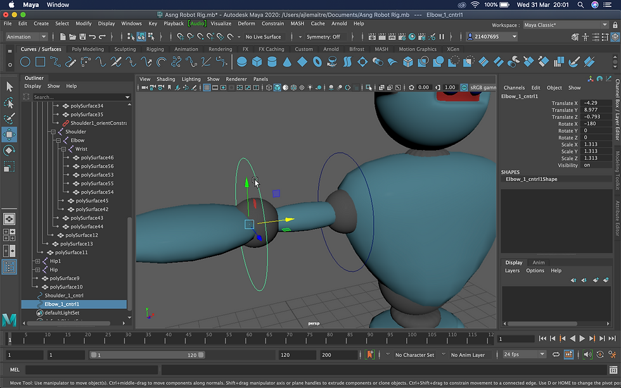Open the Deform menu
Screen dimensions: 621x388
pyautogui.click(x=246, y=23)
